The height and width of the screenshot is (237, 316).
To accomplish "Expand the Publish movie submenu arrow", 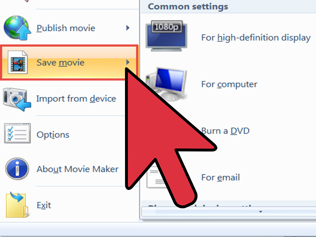I will [x=127, y=28].
